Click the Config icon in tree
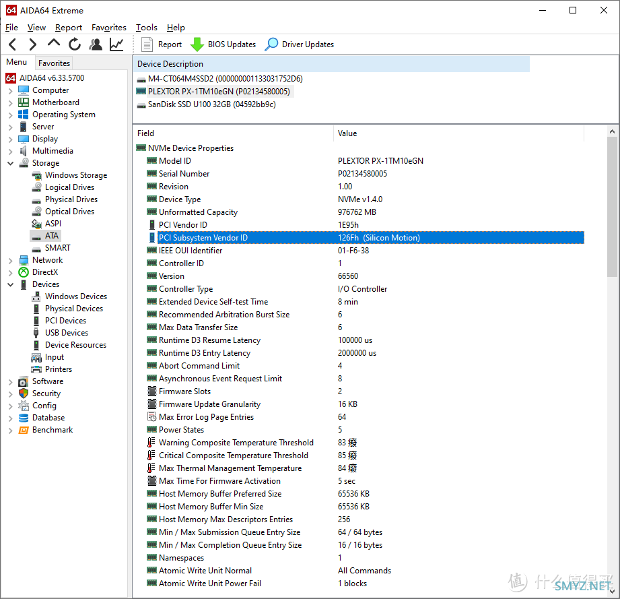 pyautogui.click(x=24, y=406)
